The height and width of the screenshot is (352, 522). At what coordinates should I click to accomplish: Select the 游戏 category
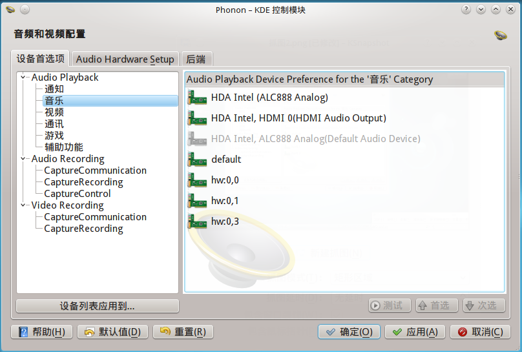tap(54, 136)
